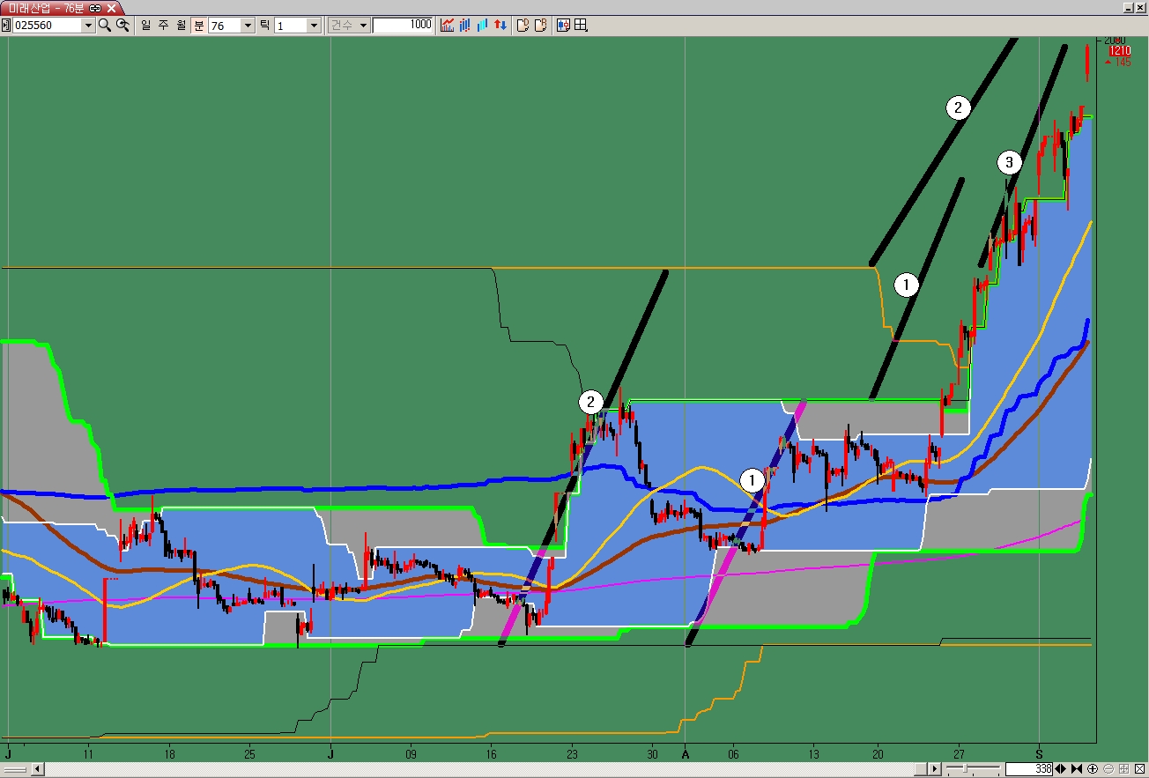Click the red line chart icon in toolbar
Viewport: 1149px width, 778px height.
[448, 26]
